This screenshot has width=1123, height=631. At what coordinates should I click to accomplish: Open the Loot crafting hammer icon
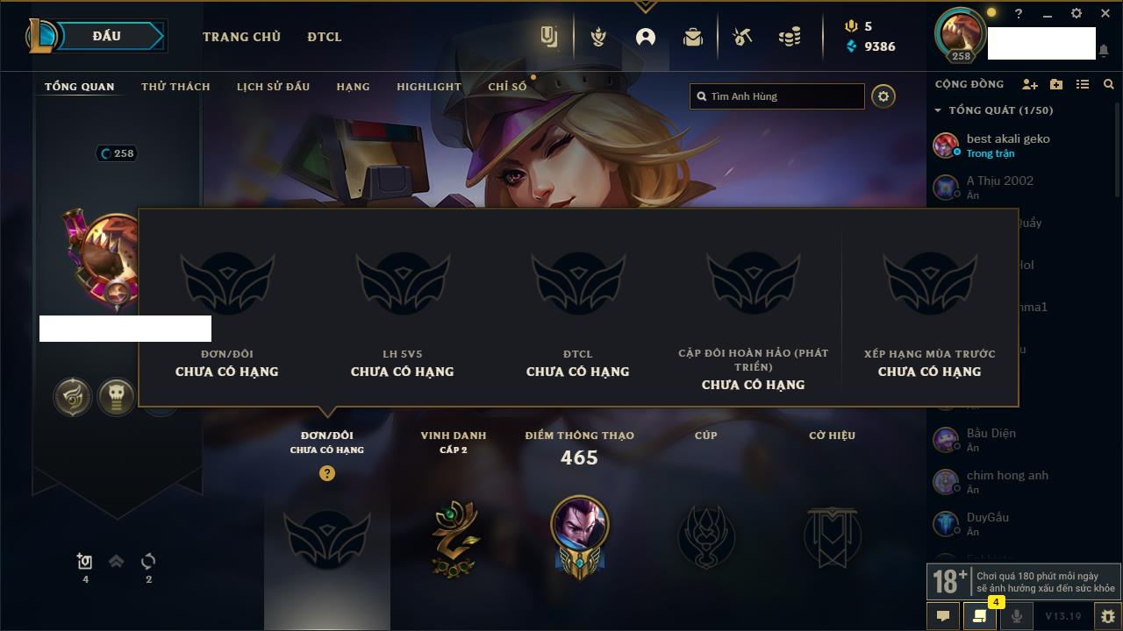(742, 37)
